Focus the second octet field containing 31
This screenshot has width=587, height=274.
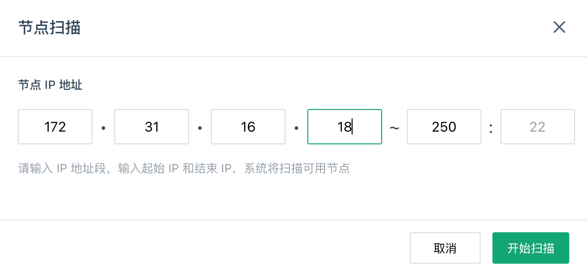pos(152,127)
